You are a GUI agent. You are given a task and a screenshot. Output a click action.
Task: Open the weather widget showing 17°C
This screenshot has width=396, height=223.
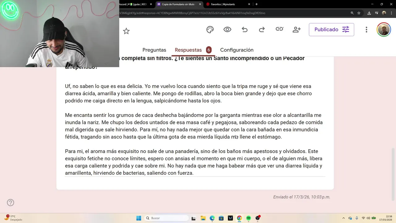coord(13,218)
